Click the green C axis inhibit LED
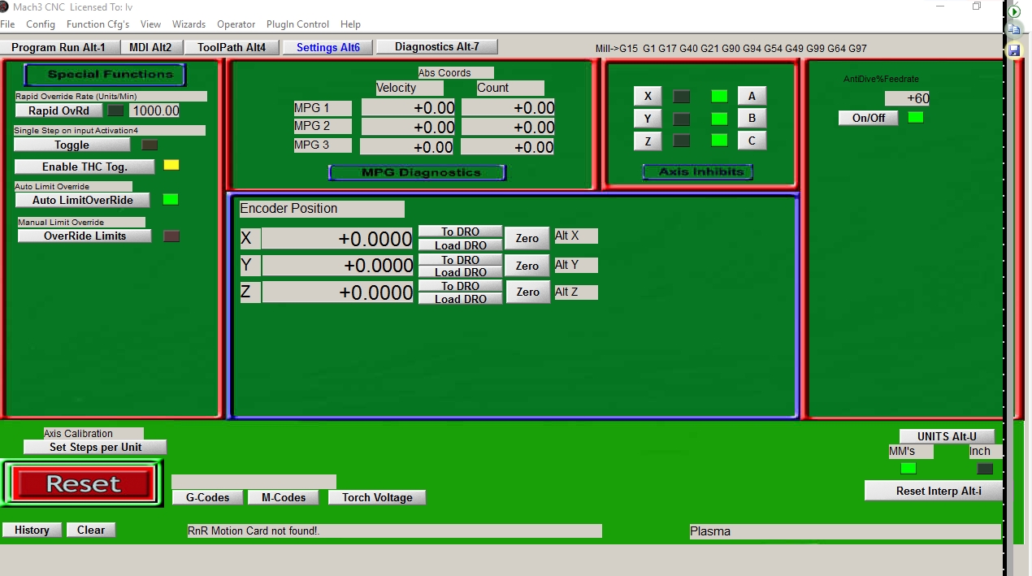This screenshot has height=576, width=1032. coord(719,140)
